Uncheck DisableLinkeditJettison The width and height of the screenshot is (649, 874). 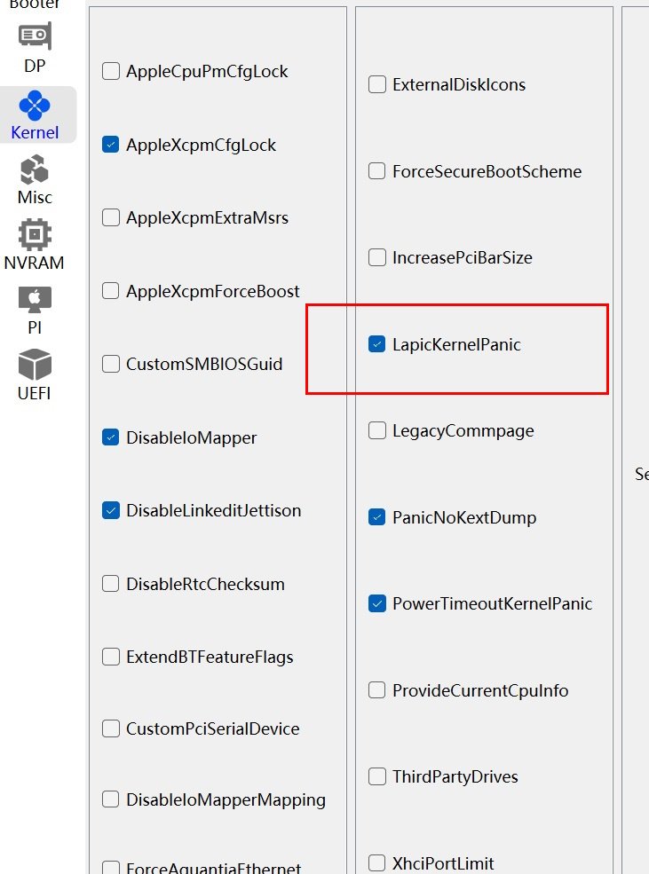pos(111,510)
